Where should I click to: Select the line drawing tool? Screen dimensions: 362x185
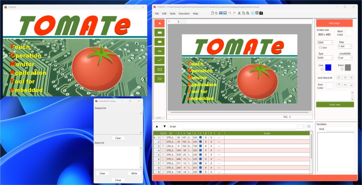click(159, 60)
